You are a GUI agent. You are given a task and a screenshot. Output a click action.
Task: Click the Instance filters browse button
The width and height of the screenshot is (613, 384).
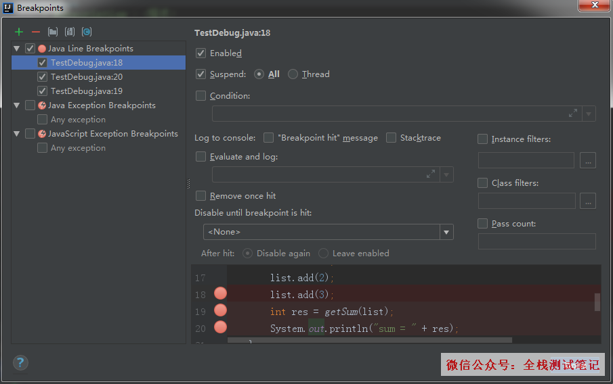pos(588,160)
